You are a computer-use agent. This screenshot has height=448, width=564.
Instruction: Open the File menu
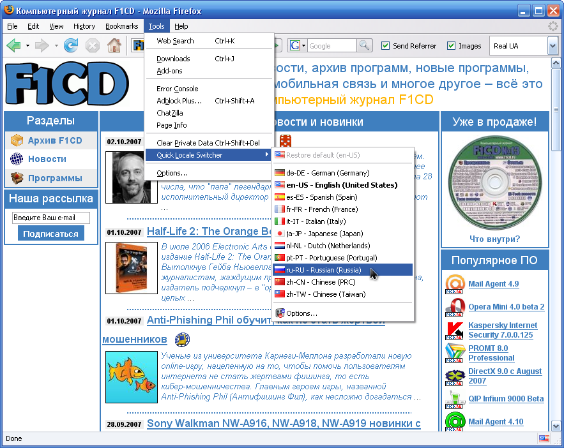[x=12, y=26]
